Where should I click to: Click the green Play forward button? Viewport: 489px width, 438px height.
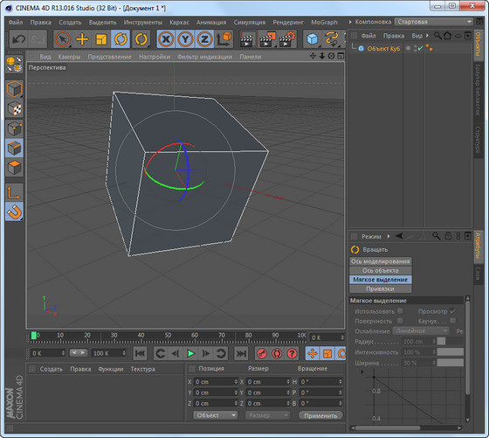190,354
